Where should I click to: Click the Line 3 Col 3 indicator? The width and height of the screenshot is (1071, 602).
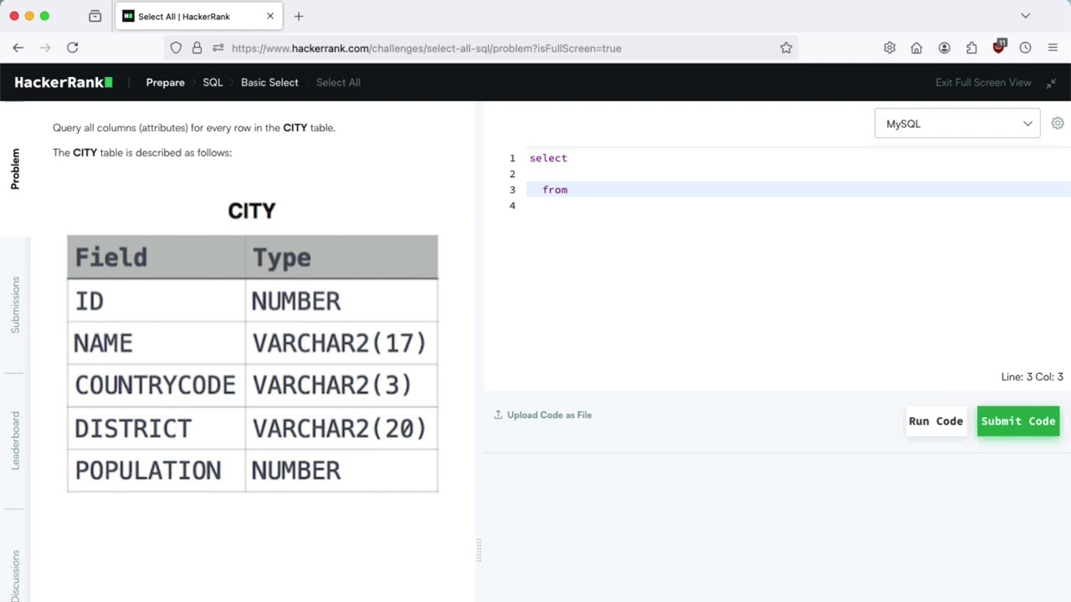click(1032, 377)
